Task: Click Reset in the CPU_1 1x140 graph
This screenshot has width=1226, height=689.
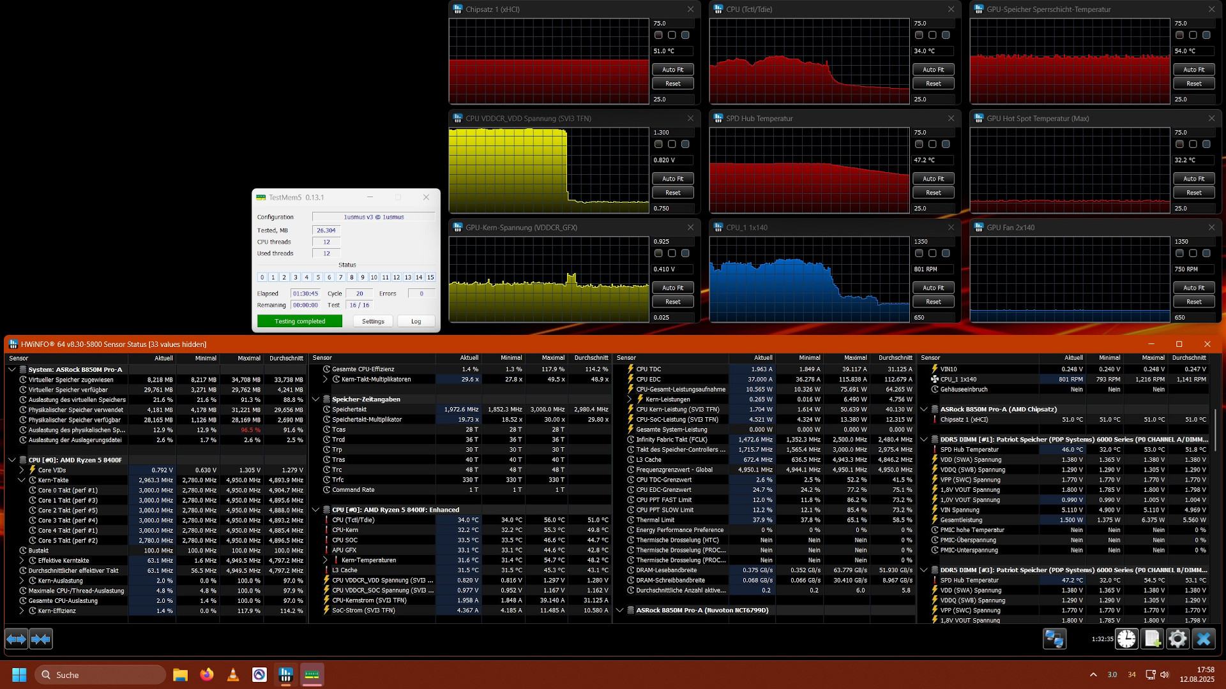Action: (933, 302)
